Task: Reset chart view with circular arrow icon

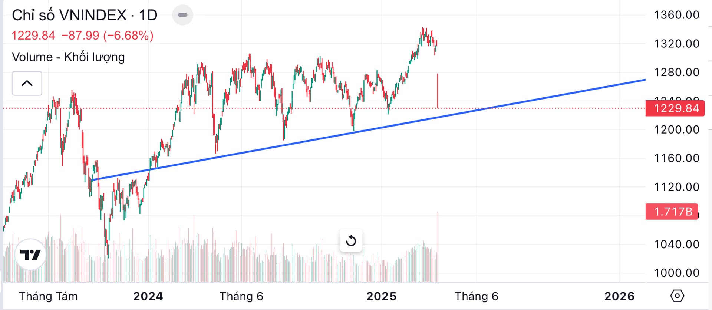Action: click(351, 241)
